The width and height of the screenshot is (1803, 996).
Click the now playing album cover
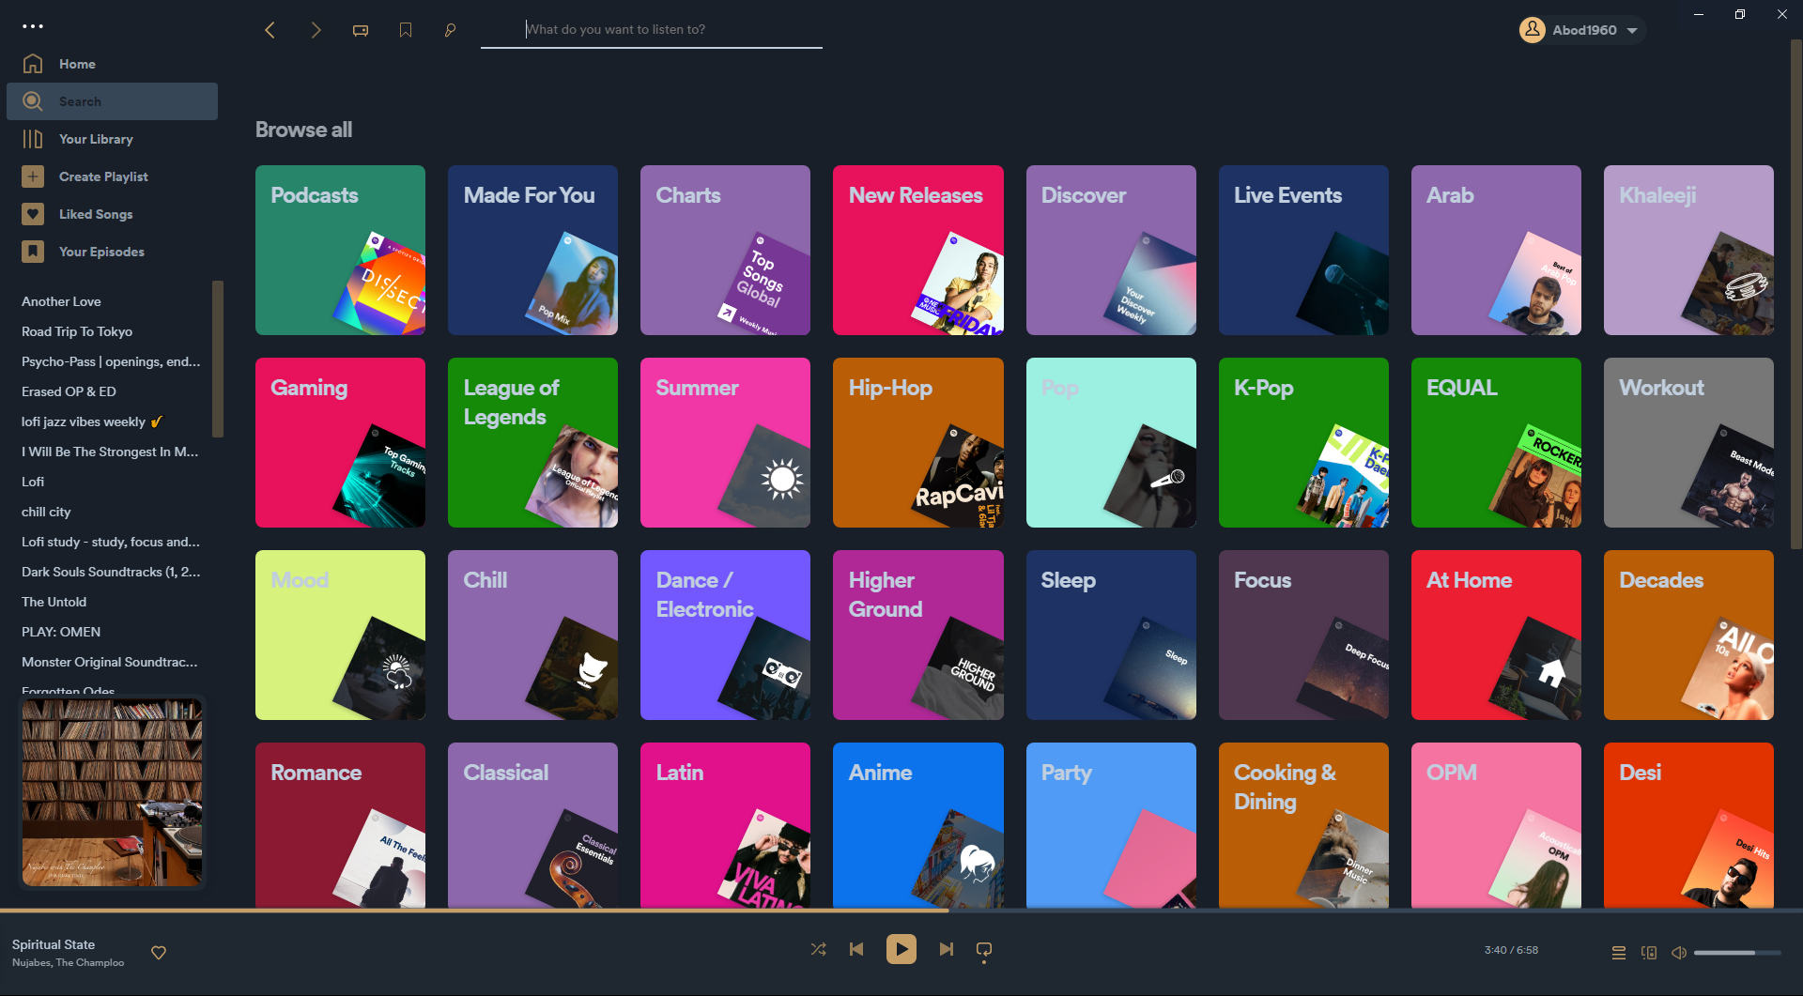click(112, 792)
